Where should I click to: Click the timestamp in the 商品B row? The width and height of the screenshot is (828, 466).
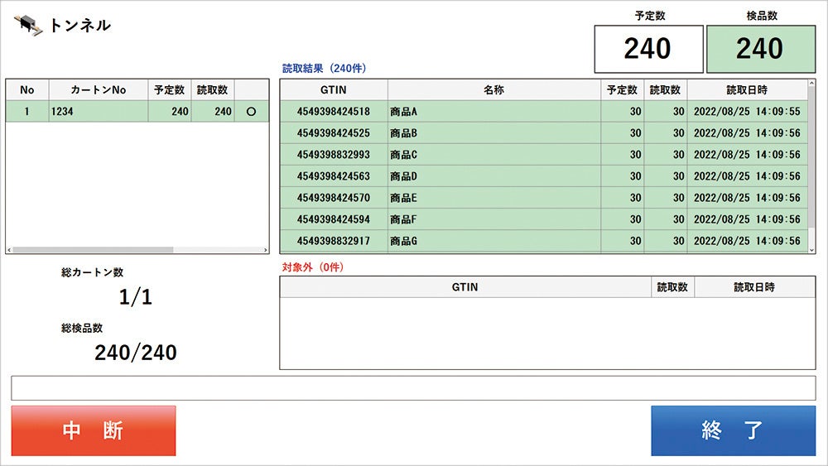coord(747,133)
